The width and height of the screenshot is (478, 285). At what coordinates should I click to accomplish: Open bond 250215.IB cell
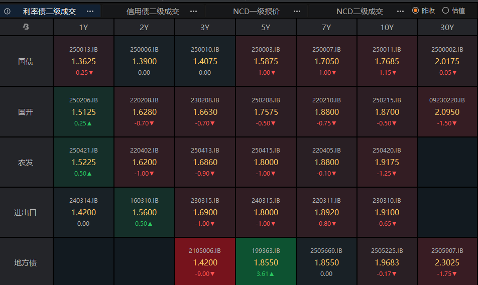[x=387, y=111]
